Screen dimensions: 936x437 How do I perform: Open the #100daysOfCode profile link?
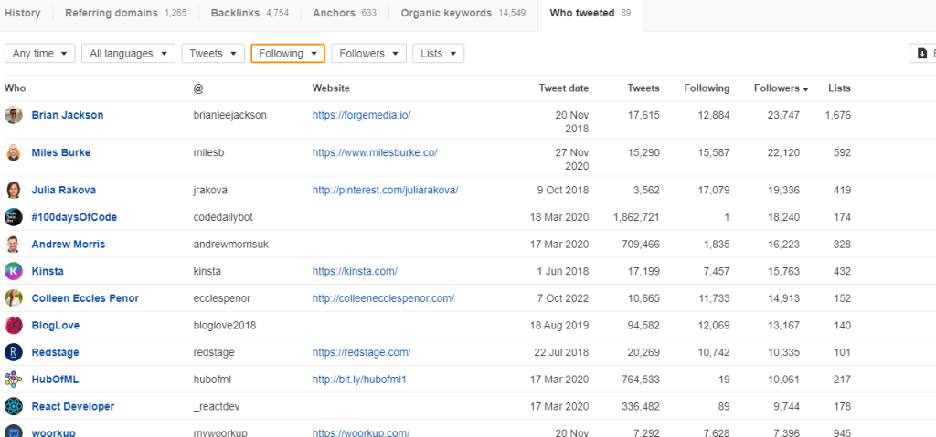coord(74,217)
